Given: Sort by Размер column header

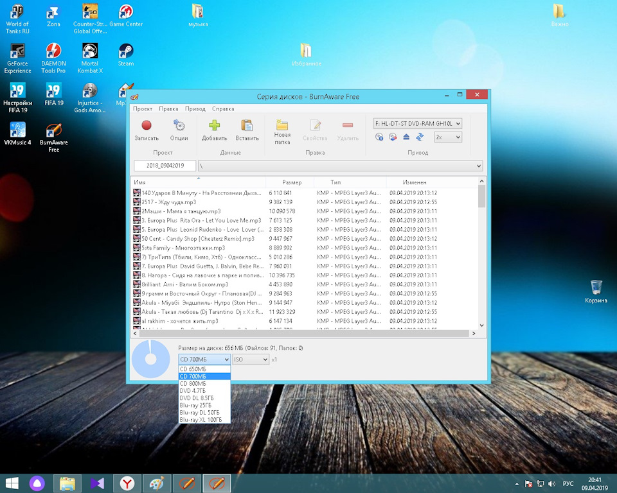Looking at the screenshot, I should [290, 182].
